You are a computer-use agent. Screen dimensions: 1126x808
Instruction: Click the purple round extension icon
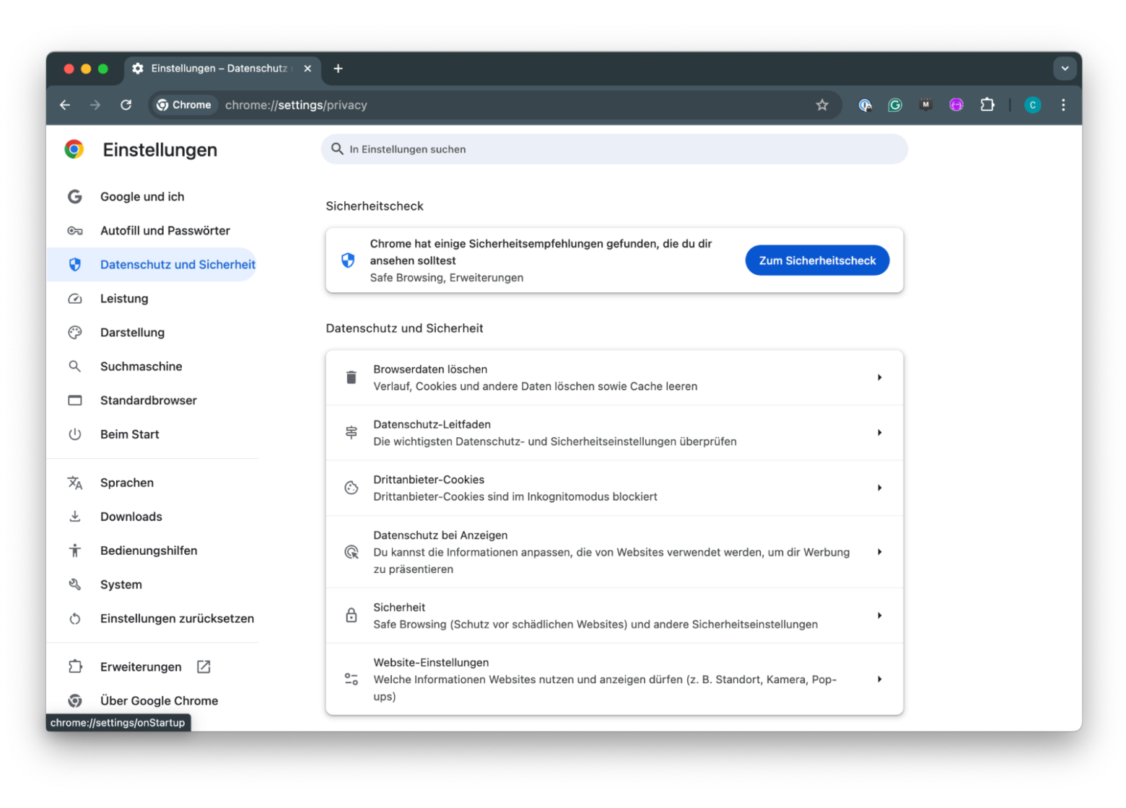pyautogui.click(x=956, y=105)
